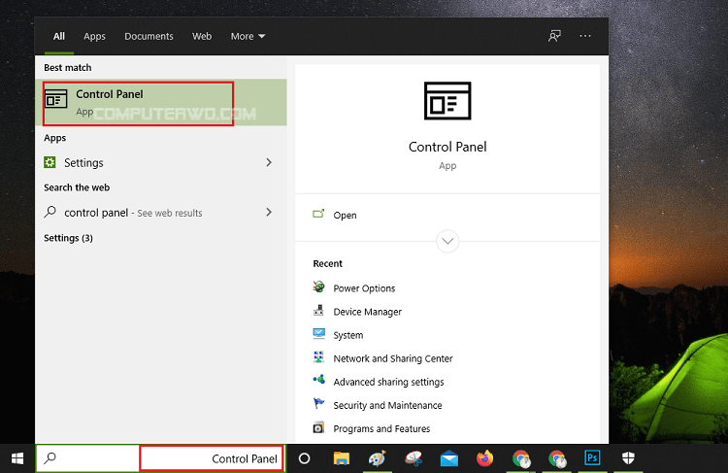Open Network and Sharing Center
This screenshot has height=473, width=728.
tap(393, 358)
